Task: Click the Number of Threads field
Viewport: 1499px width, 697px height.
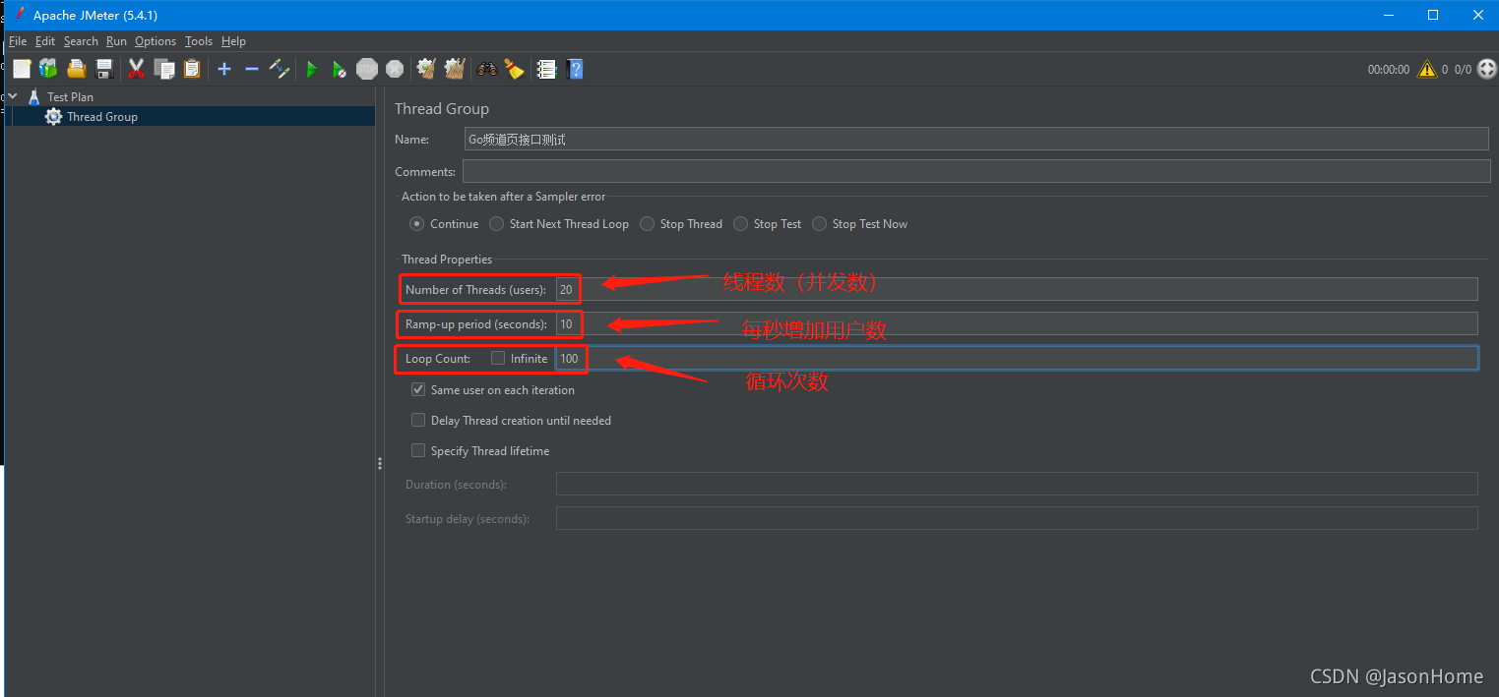Action: click(x=1017, y=289)
